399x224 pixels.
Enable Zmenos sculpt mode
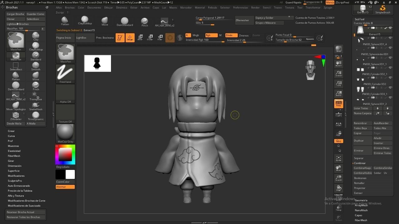pos(244,35)
